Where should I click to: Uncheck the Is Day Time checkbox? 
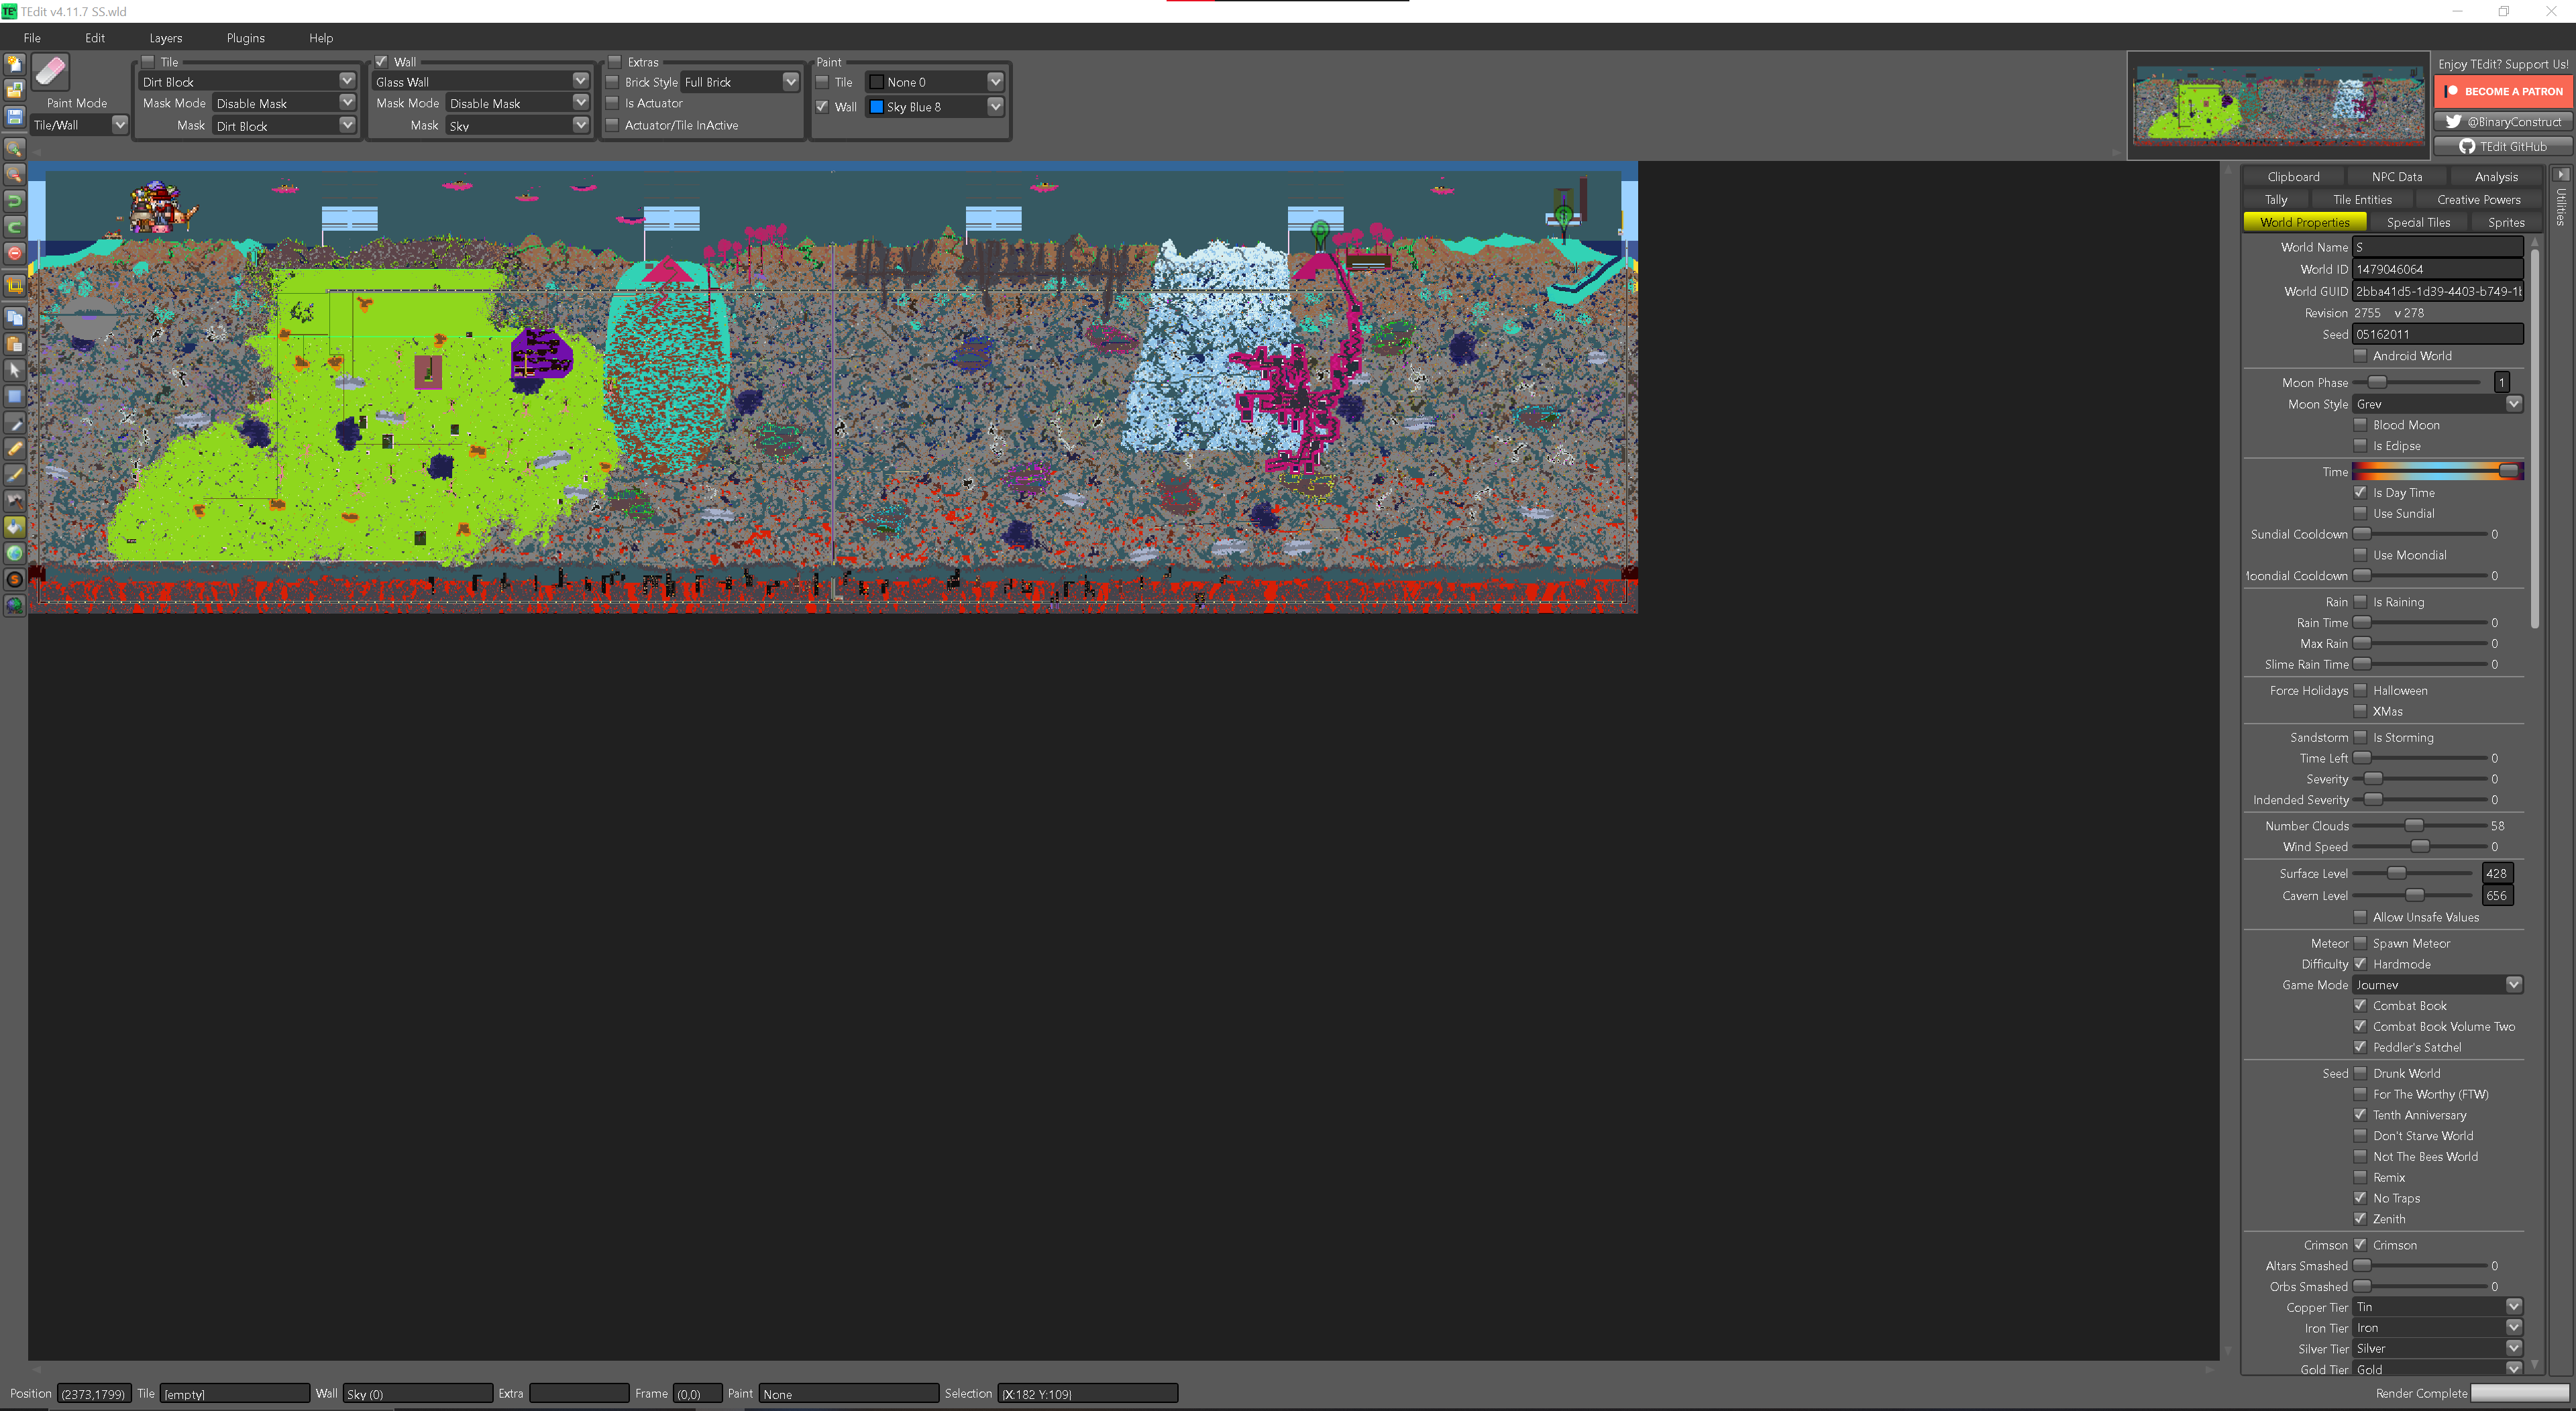(x=2361, y=492)
